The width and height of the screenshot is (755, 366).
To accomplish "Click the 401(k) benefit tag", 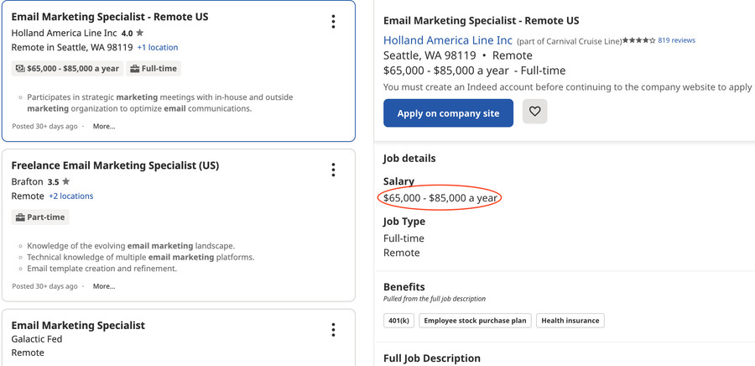I will [398, 321].
